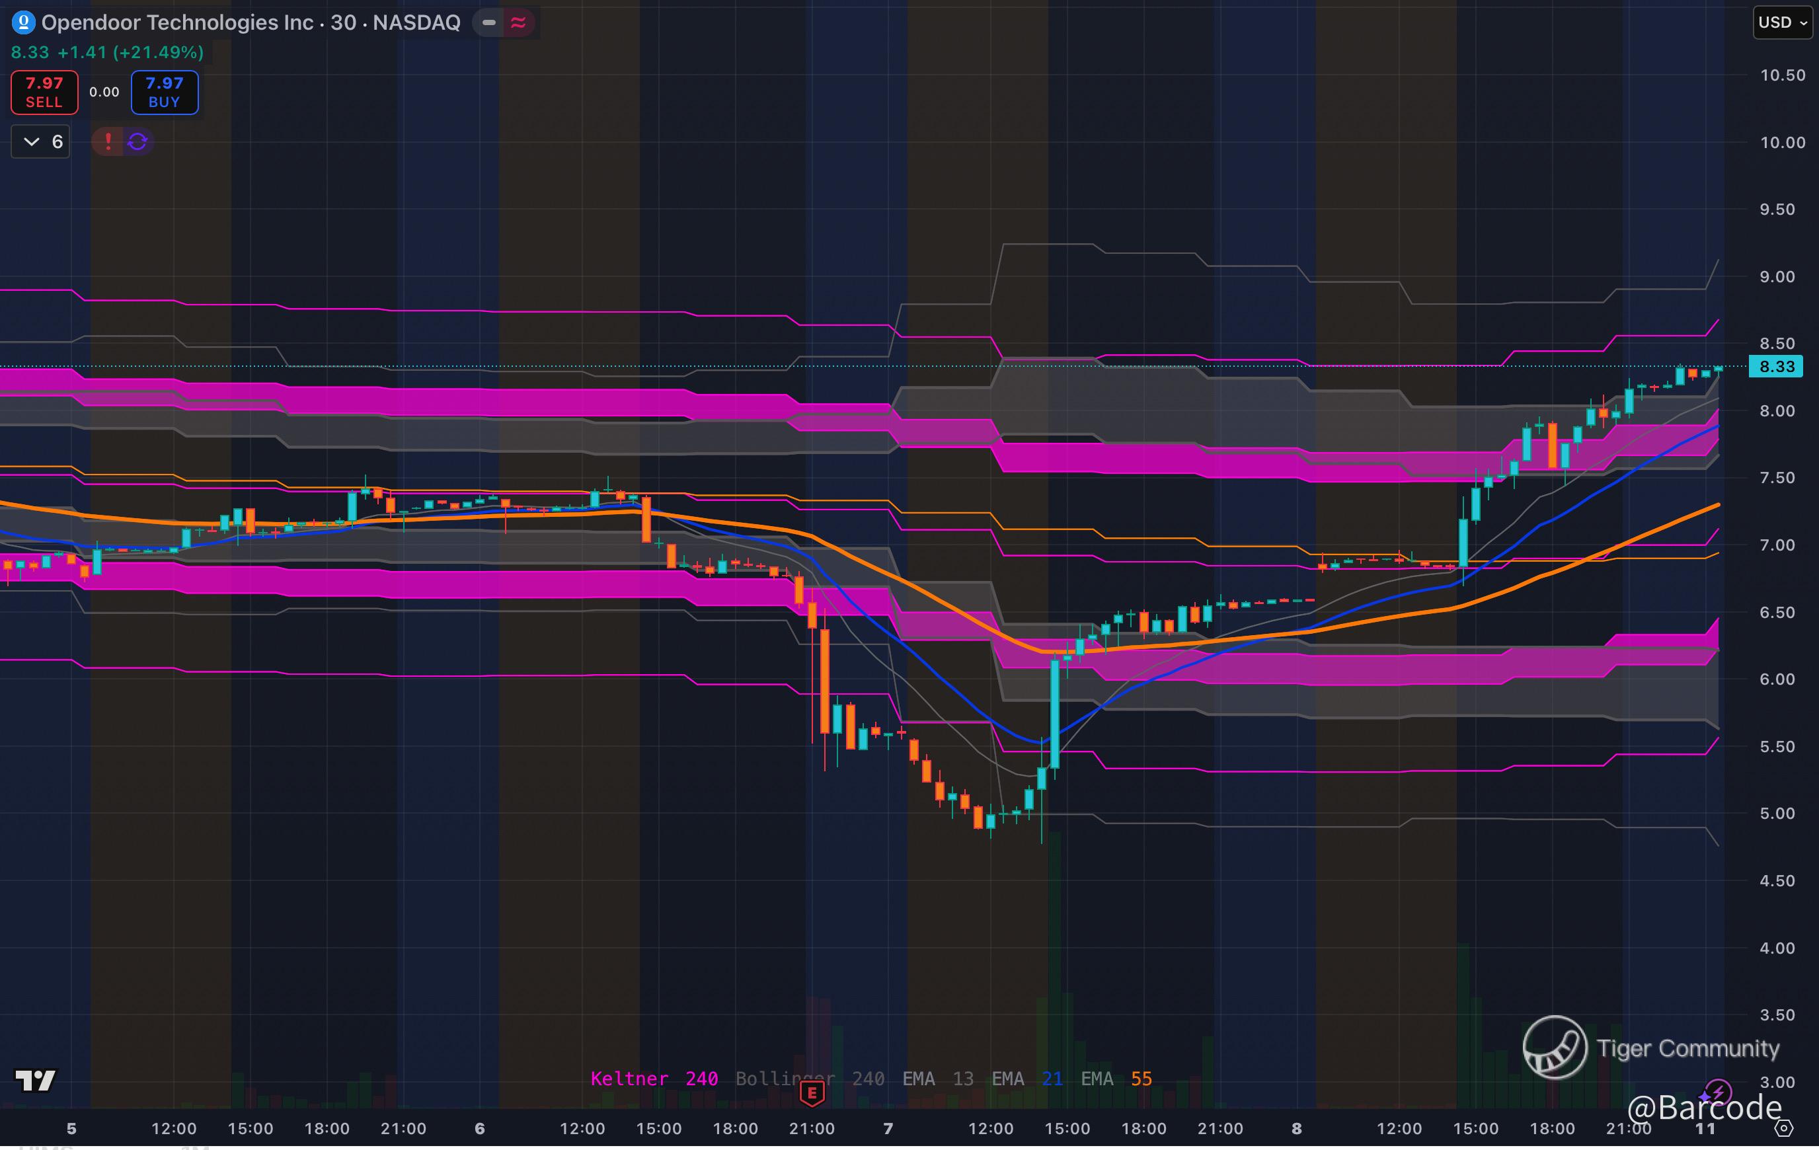
Task: Click the EMA 55 indicator label
Action: click(x=1116, y=1079)
